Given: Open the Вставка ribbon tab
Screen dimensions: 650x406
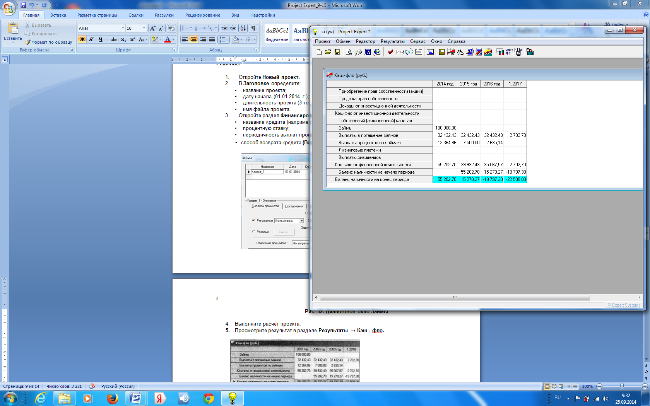Looking at the screenshot, I should 58,15.
